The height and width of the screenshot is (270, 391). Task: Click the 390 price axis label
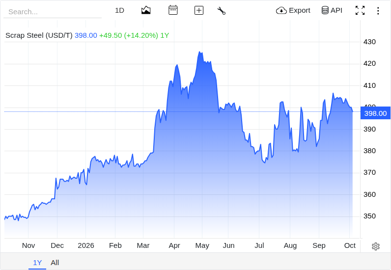point(369,129)
